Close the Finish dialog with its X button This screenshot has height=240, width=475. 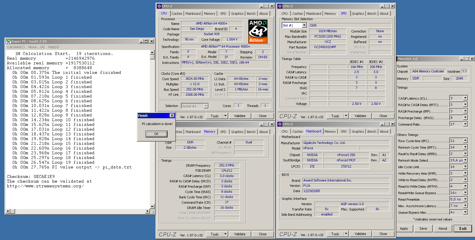172,116
